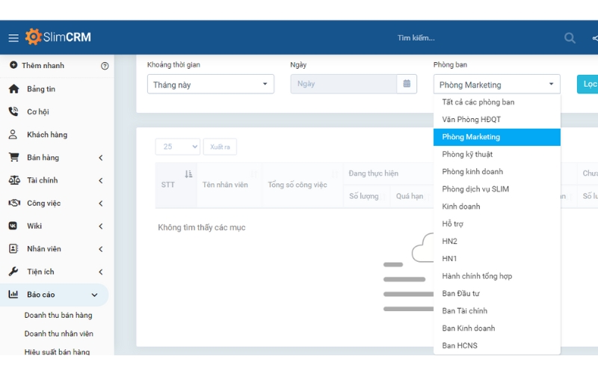This screenshot has height=374, width=598.
Task: Change the 25 rows per page dropdown
Action: pos(177,147)
